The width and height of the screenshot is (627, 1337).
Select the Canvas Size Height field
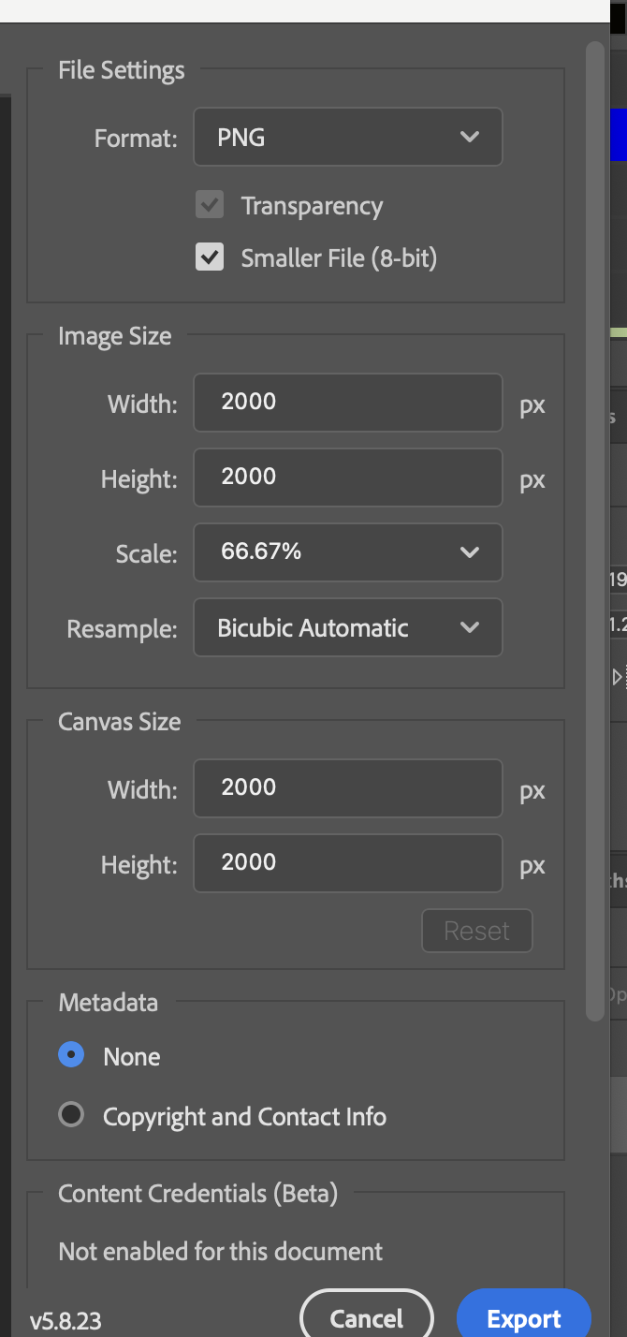pyautogui.click(x=347, y=863)
